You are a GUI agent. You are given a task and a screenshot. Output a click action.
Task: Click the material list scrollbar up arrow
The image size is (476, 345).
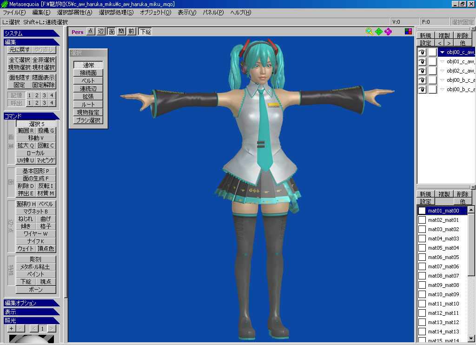471,210
